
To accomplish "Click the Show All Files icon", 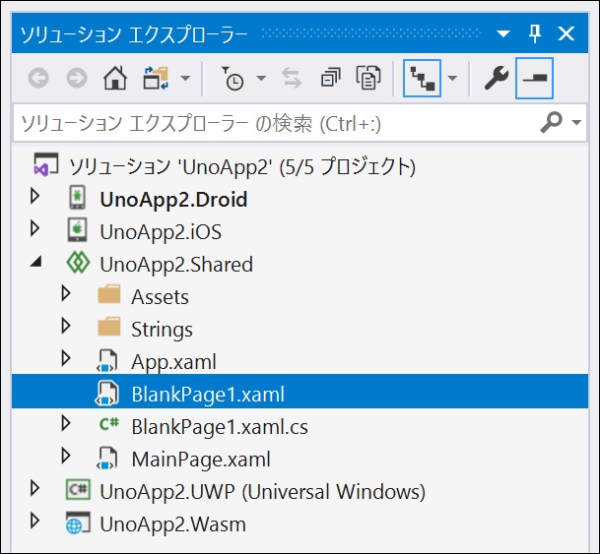I will (368, 78).
